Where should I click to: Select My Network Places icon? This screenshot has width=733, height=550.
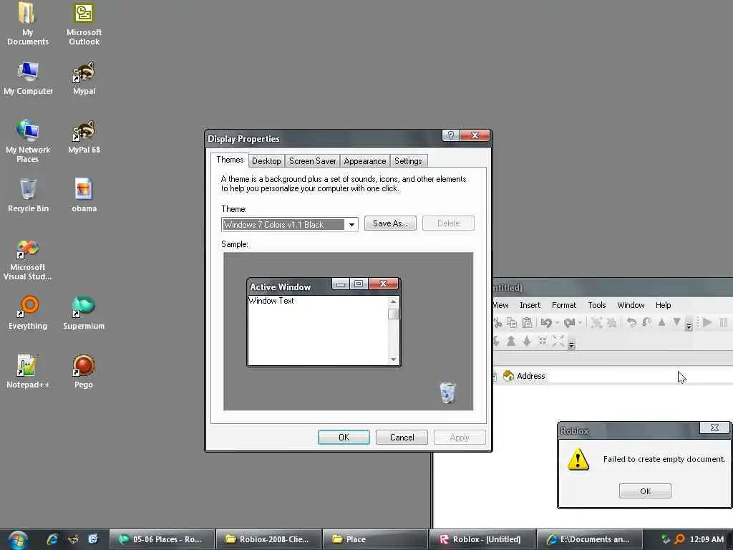[28, 141]
